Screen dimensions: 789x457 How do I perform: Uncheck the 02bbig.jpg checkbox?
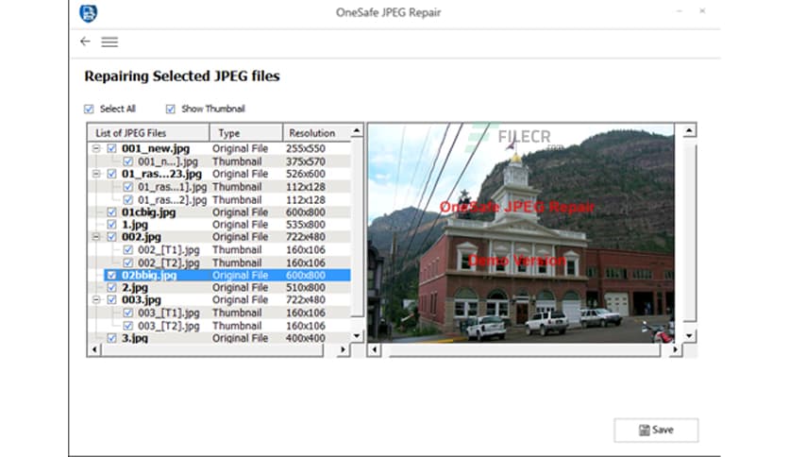click(111, 276)
